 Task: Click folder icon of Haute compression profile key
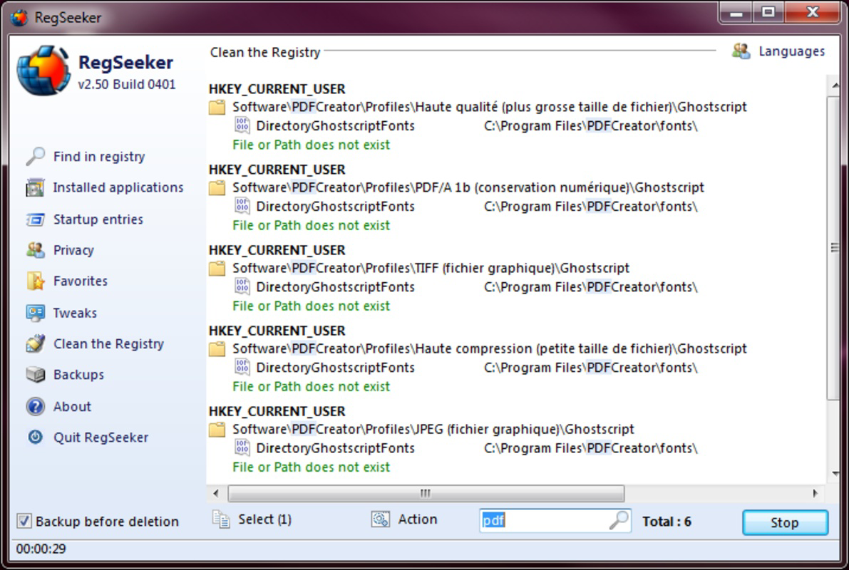coord(217,349)
